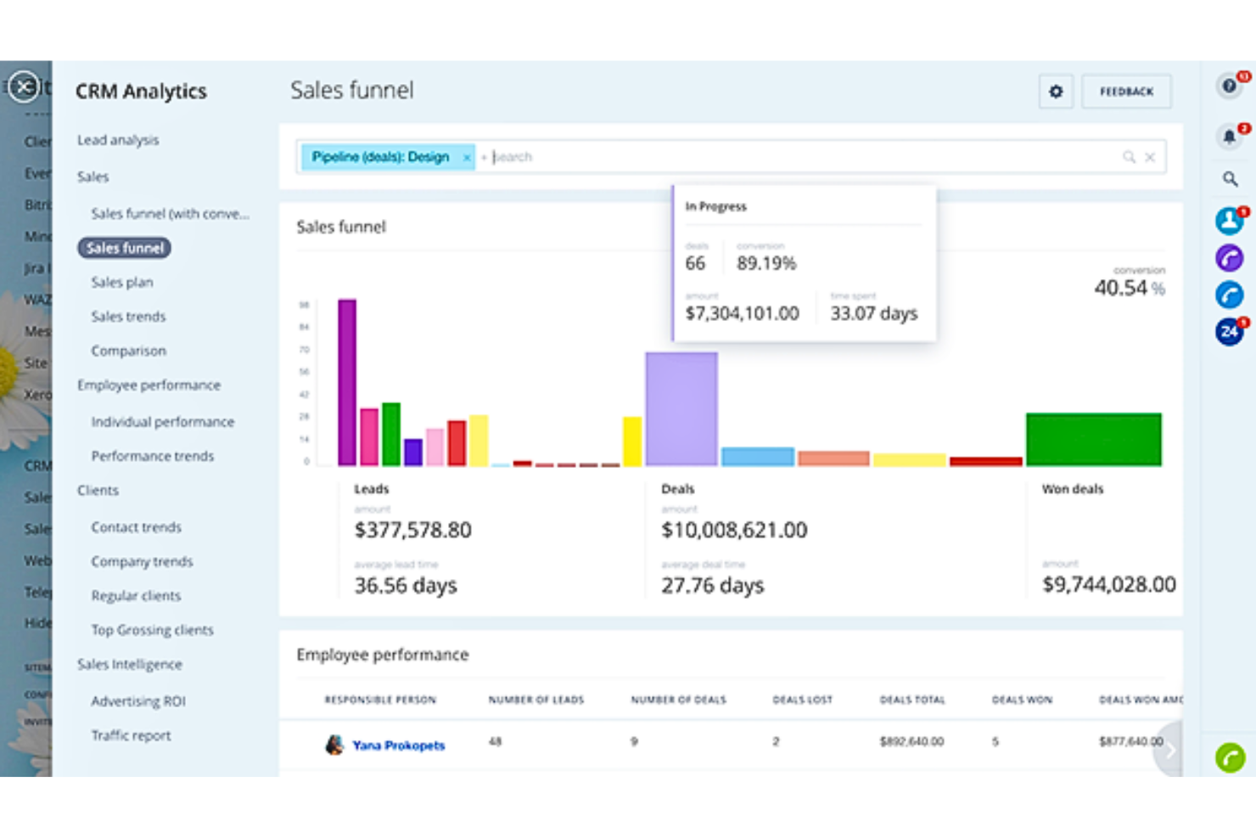Open Yana Prokopets's profile link

[398, 745]
